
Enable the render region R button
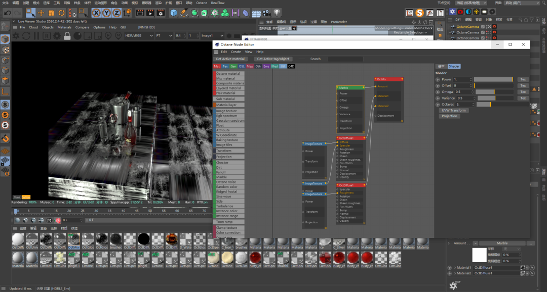tap(47, 35)
